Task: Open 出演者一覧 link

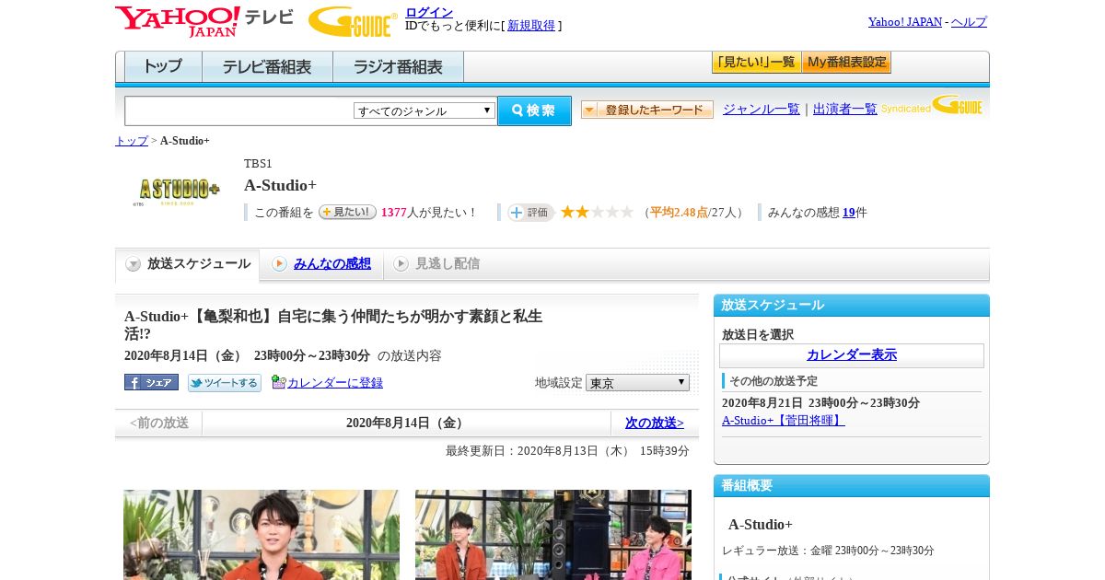Action: [x=845, y=110]
